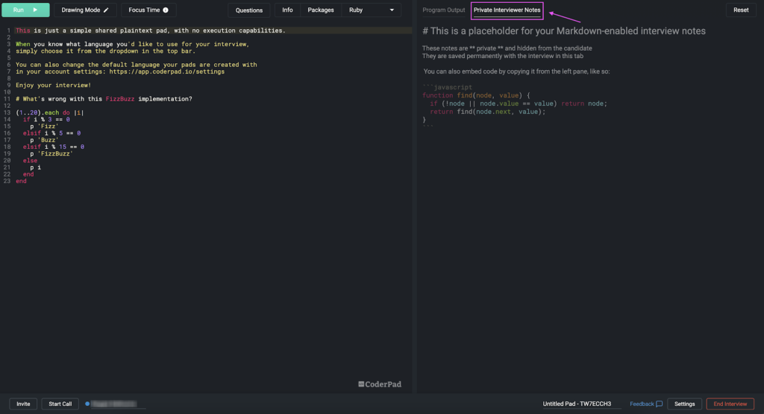The width and height of the screenshot is (764, 414).
Task: Click the Ruby dropdown arrow
Action: 392,10
